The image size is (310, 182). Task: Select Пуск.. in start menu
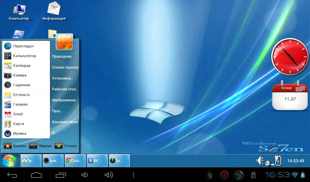pyautogui.click(x=57, y=111)
